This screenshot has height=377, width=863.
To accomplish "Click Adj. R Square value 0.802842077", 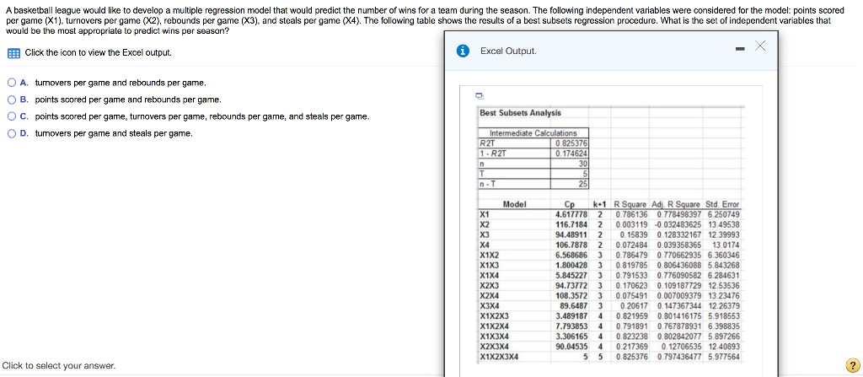I will (x=679, y=337).
